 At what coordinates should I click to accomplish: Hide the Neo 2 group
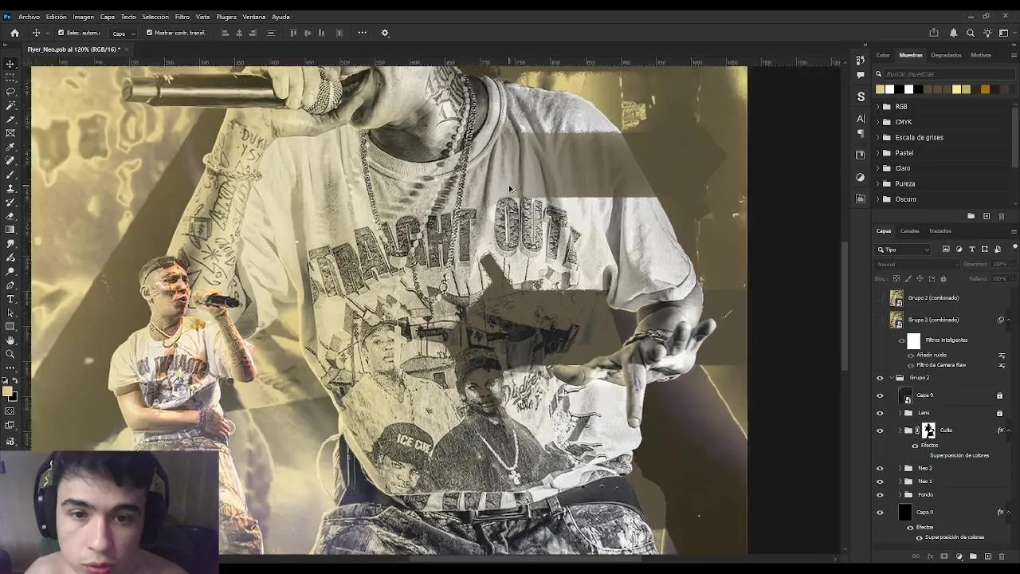tap(880, 469)
